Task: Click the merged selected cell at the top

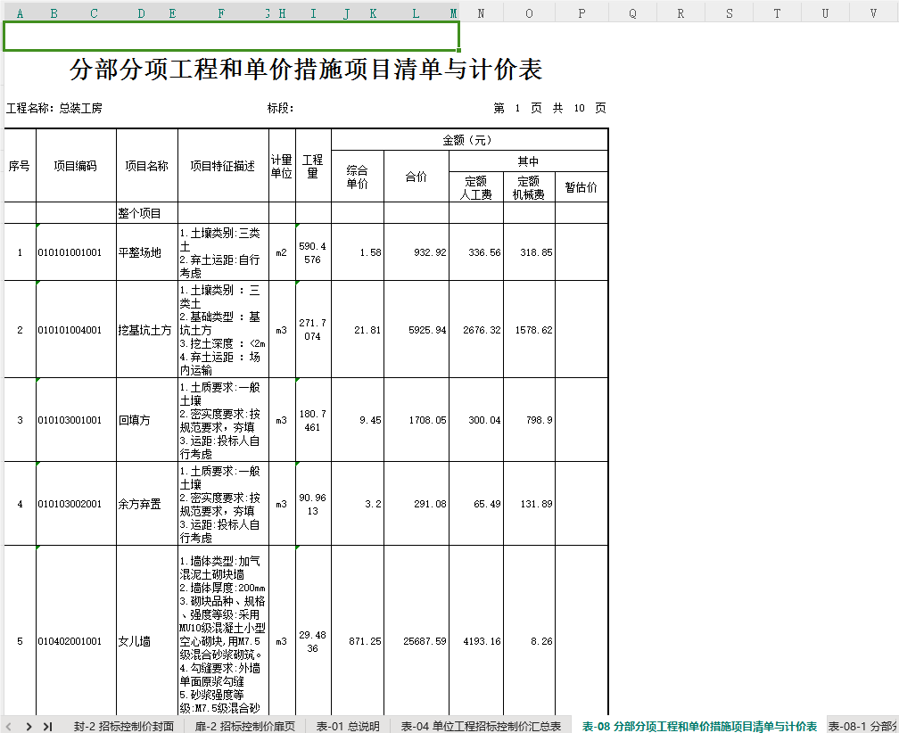Action: 232,36
